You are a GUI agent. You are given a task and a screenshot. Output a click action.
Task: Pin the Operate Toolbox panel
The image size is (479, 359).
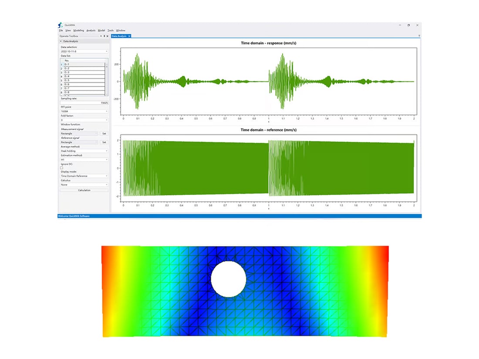click(104, 36)
